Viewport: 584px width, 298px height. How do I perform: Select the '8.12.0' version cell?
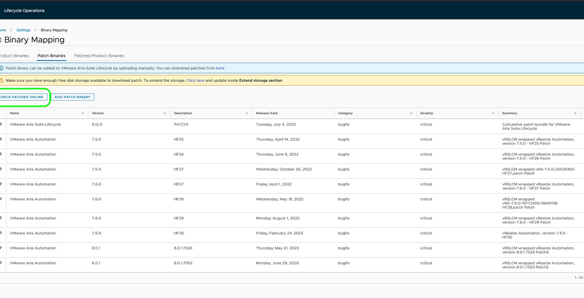pyautogui.click(x=97, y=125)
